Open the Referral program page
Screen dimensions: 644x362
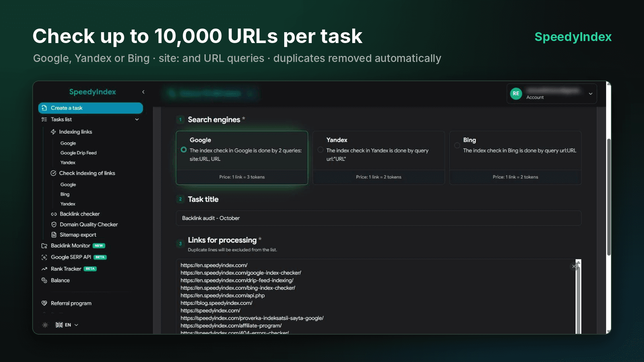pos(71,303)
